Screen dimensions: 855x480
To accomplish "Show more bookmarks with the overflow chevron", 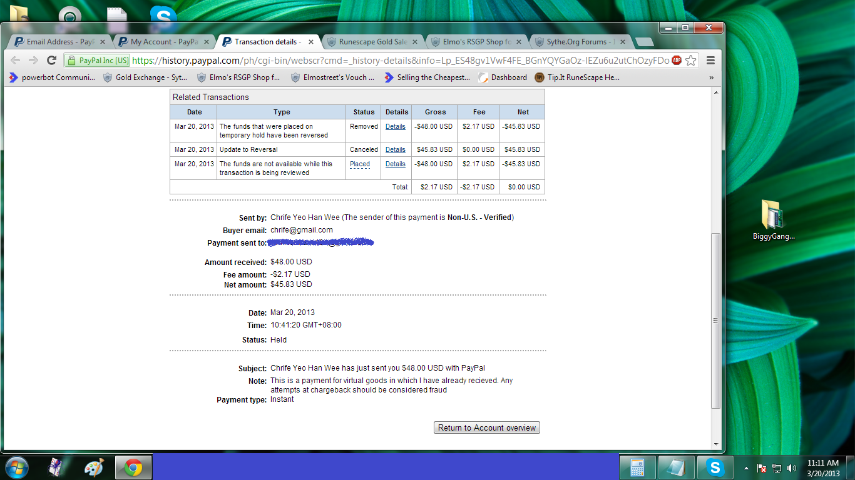I will [711, 77].
